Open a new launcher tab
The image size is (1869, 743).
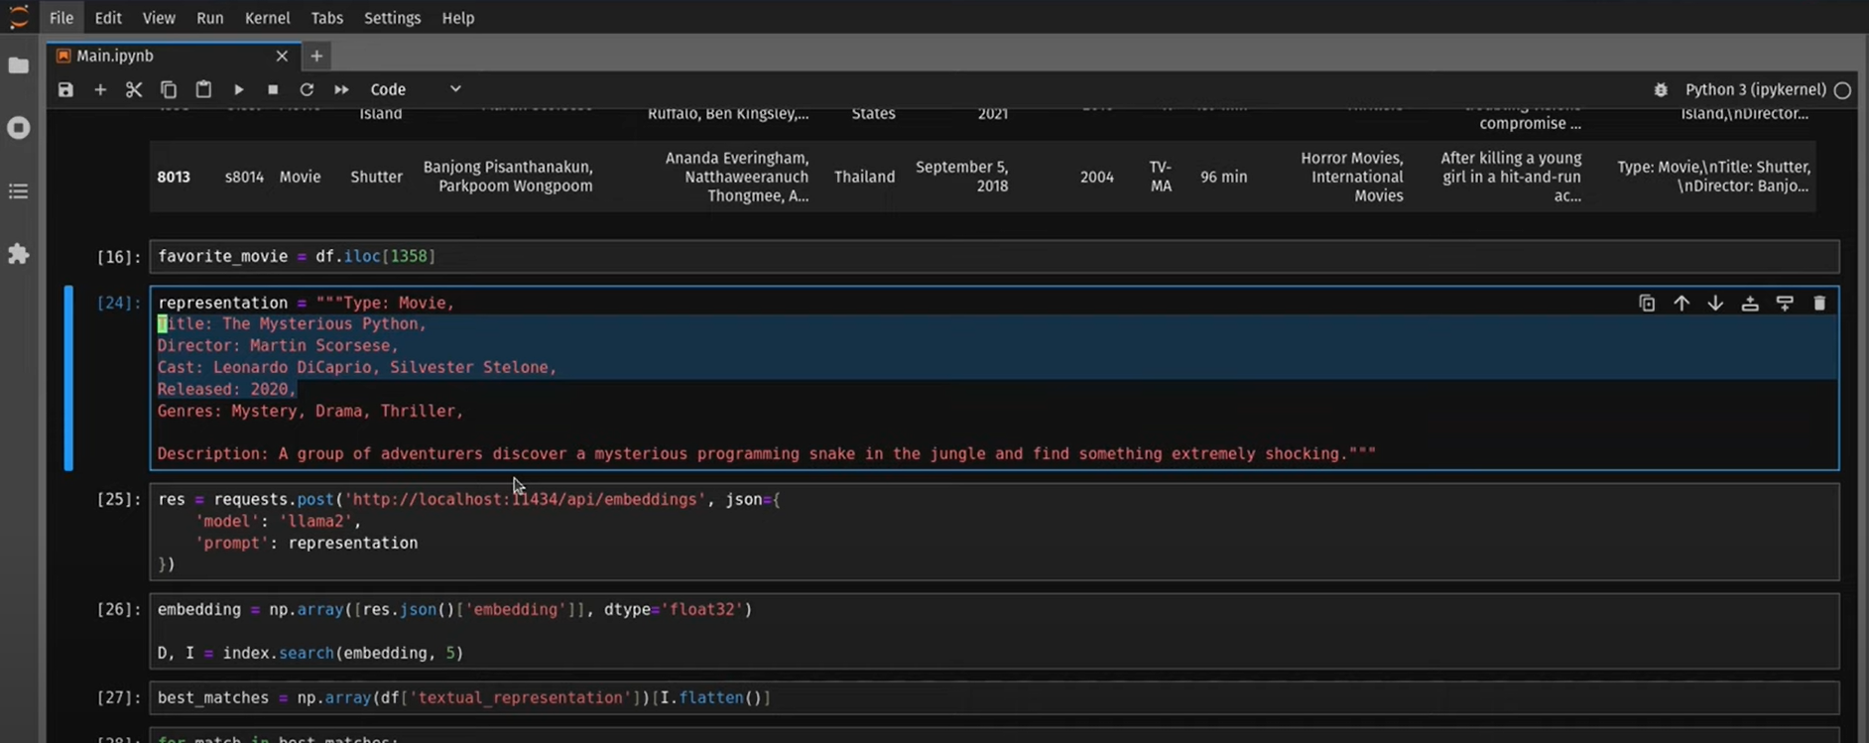tap(316, 56)
